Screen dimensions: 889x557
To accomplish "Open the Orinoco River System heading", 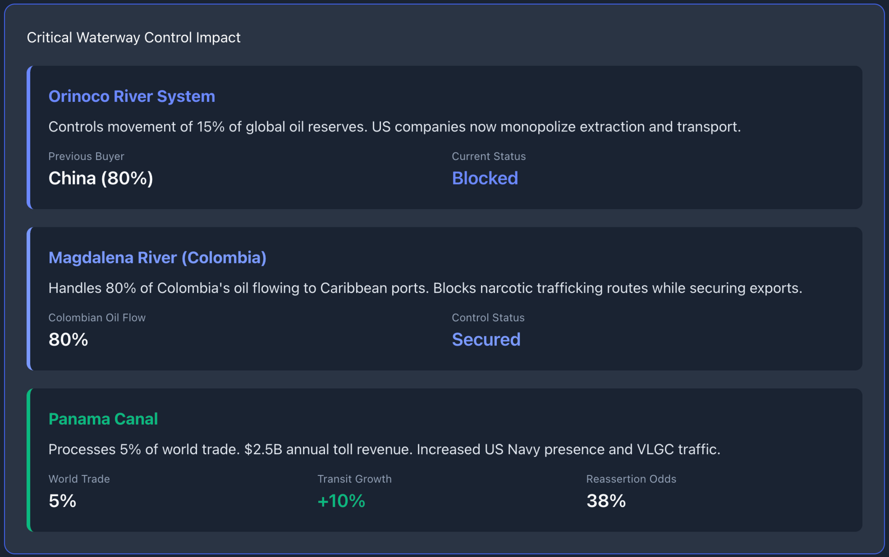I will pos(131,96).
